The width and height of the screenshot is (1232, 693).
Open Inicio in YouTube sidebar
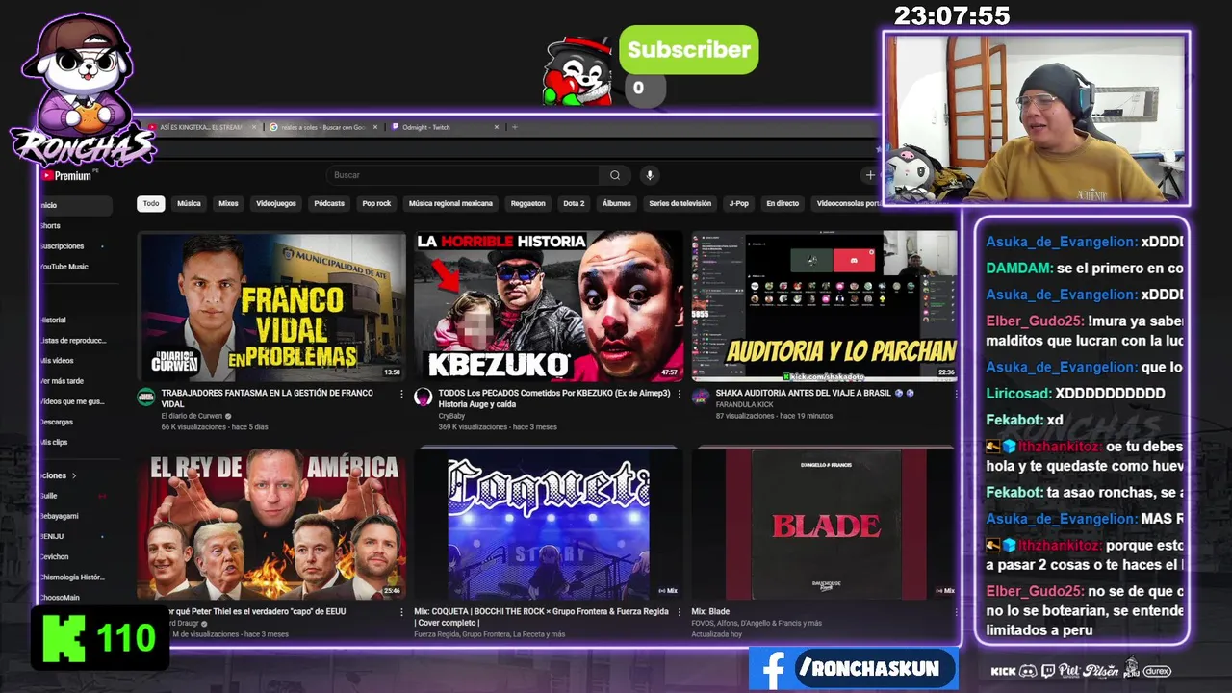[75, 205]
